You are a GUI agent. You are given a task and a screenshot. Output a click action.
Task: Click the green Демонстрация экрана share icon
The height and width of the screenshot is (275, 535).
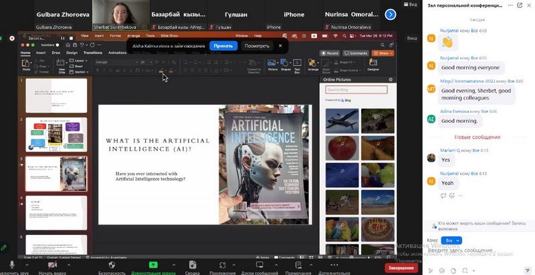tap(153, 265)
